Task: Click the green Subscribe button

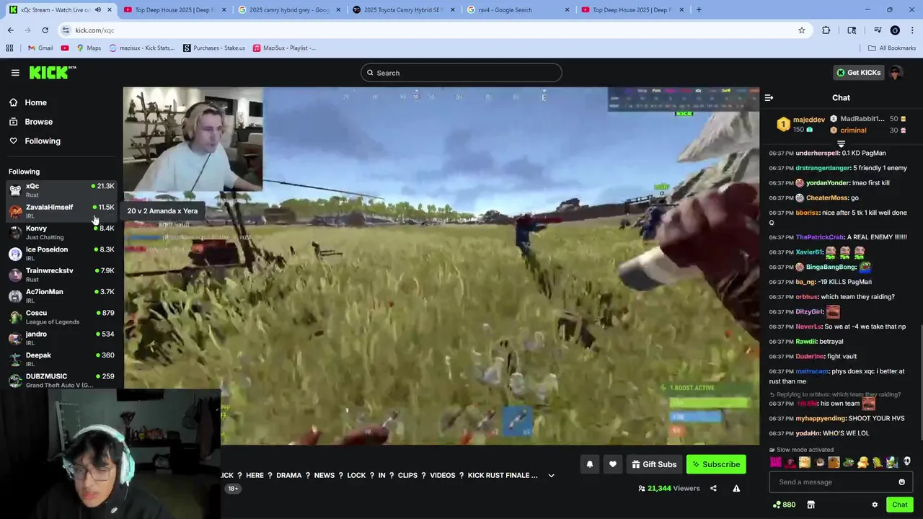Action: point(716,464)
